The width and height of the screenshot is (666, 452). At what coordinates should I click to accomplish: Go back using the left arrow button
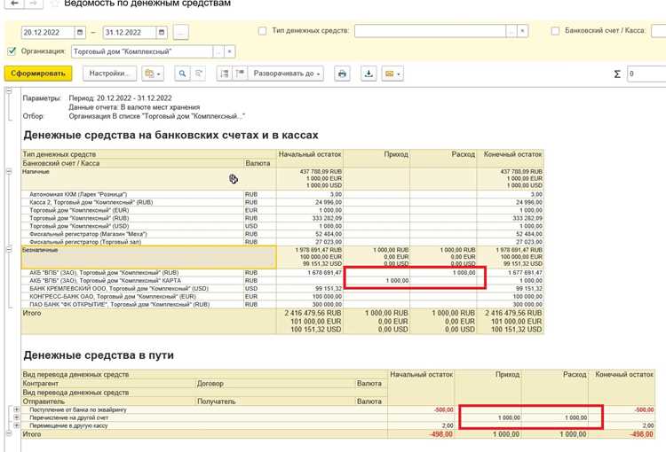click(x=15, y=3)
